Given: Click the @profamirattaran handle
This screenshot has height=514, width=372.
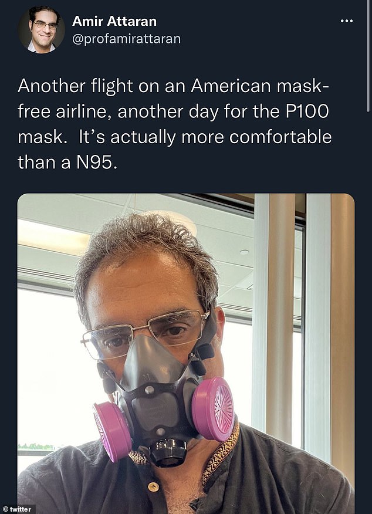Looking at the screenshot, I should 126,39.
